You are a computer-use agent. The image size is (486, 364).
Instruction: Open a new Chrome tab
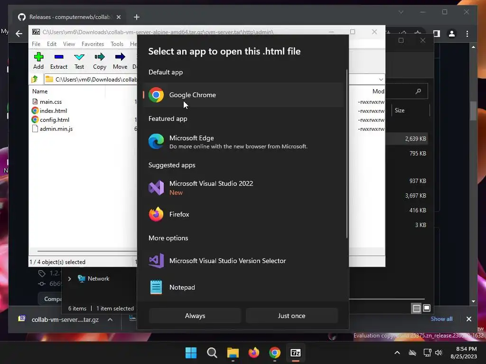point(137,17)
